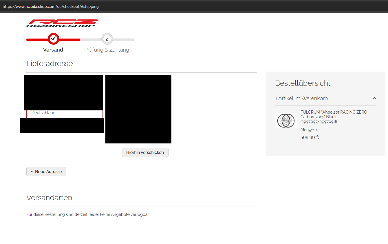Click the 'Bestellübersicht' heading
Image resolution: width=388 pixels, height=244 pixels.
pyautogui.click(x=303, y=83)
